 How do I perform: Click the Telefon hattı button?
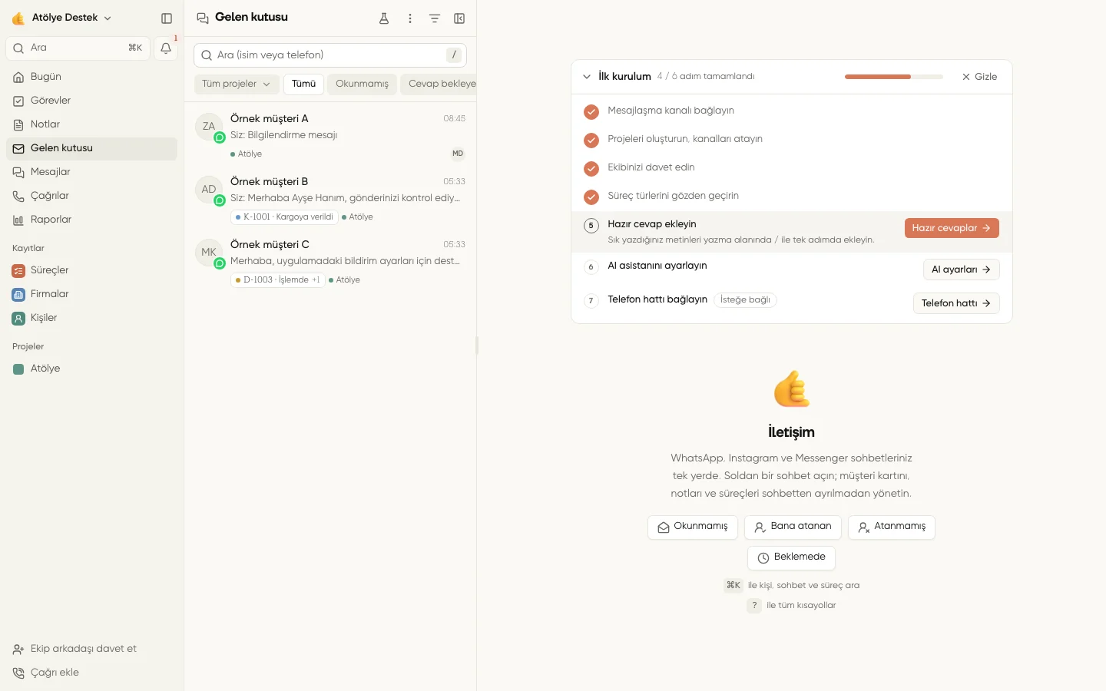point(956,303)
